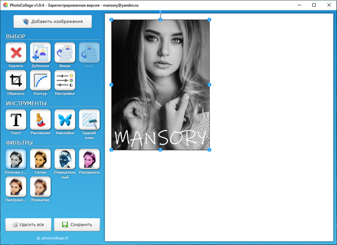Select the Контур outline tool

click(x=41, y=80)
